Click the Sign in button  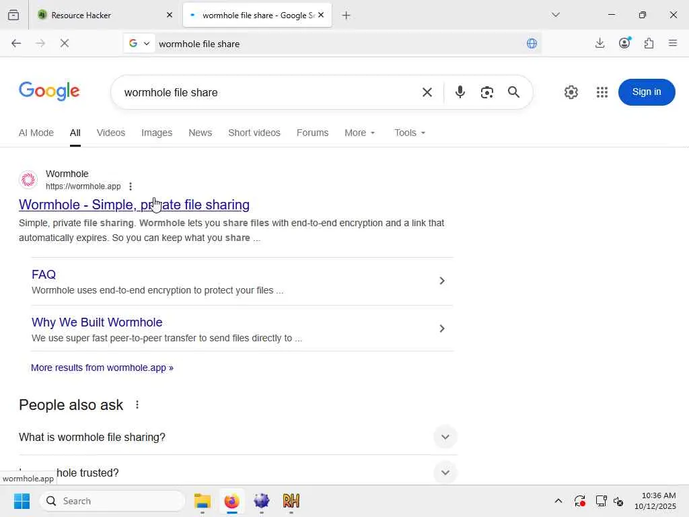[x=647, y=92]
